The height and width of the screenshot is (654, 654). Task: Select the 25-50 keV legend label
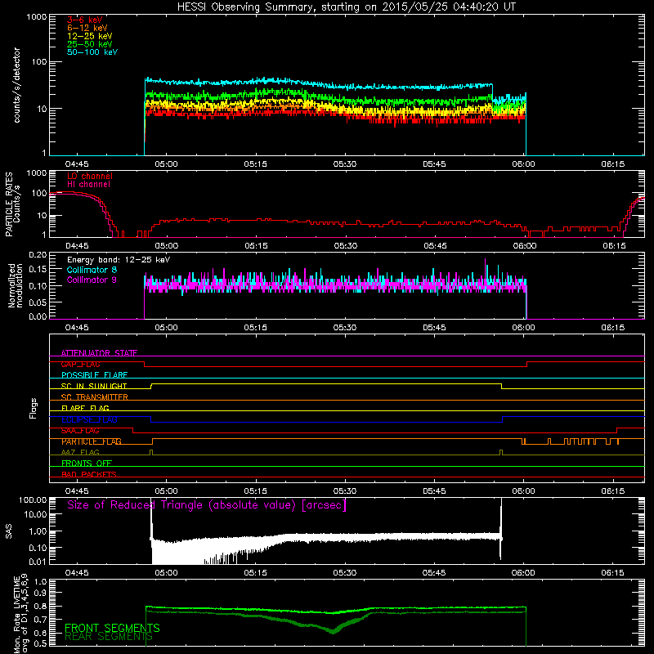point(90,44)
